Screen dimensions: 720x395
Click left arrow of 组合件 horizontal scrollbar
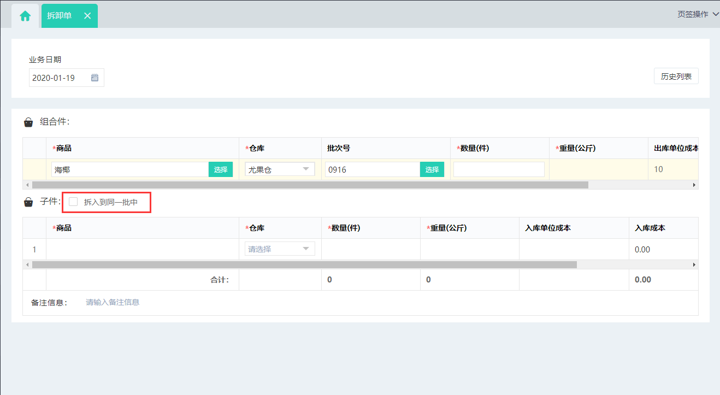pyautogui.click(x=27, y=185)
